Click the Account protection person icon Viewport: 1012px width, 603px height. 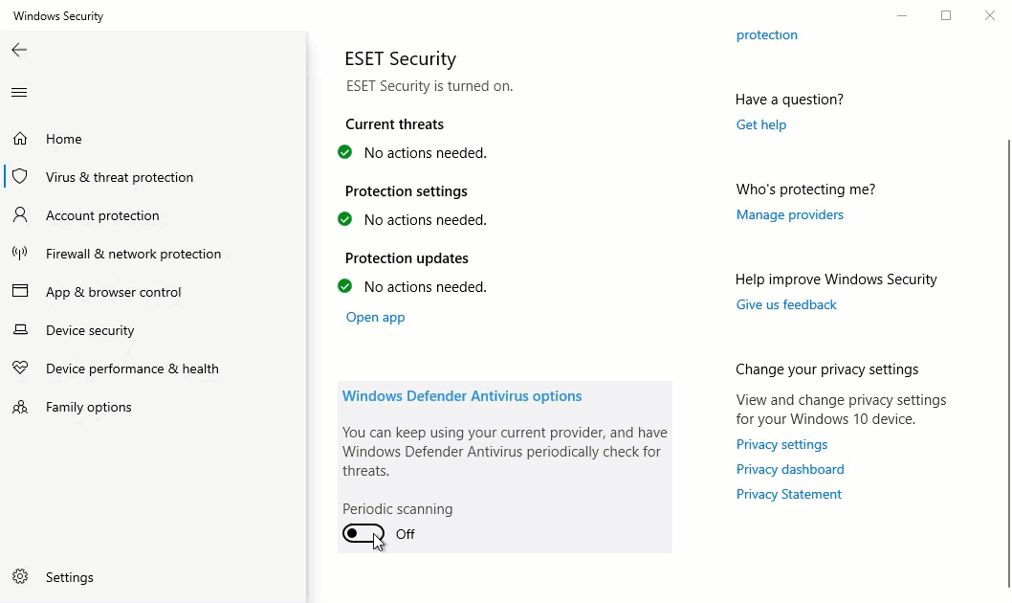click(20, 215)
